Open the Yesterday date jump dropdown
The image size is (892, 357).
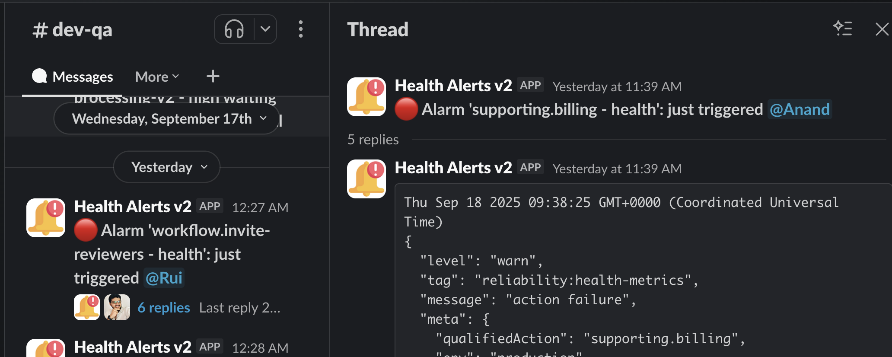[167, 167]
